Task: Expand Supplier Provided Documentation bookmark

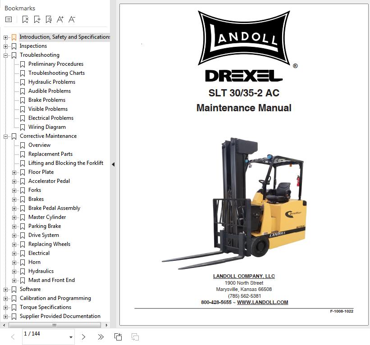Action: click(x=5, y=317)
